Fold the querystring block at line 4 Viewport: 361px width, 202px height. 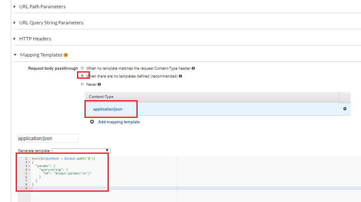tap(29, 170)
